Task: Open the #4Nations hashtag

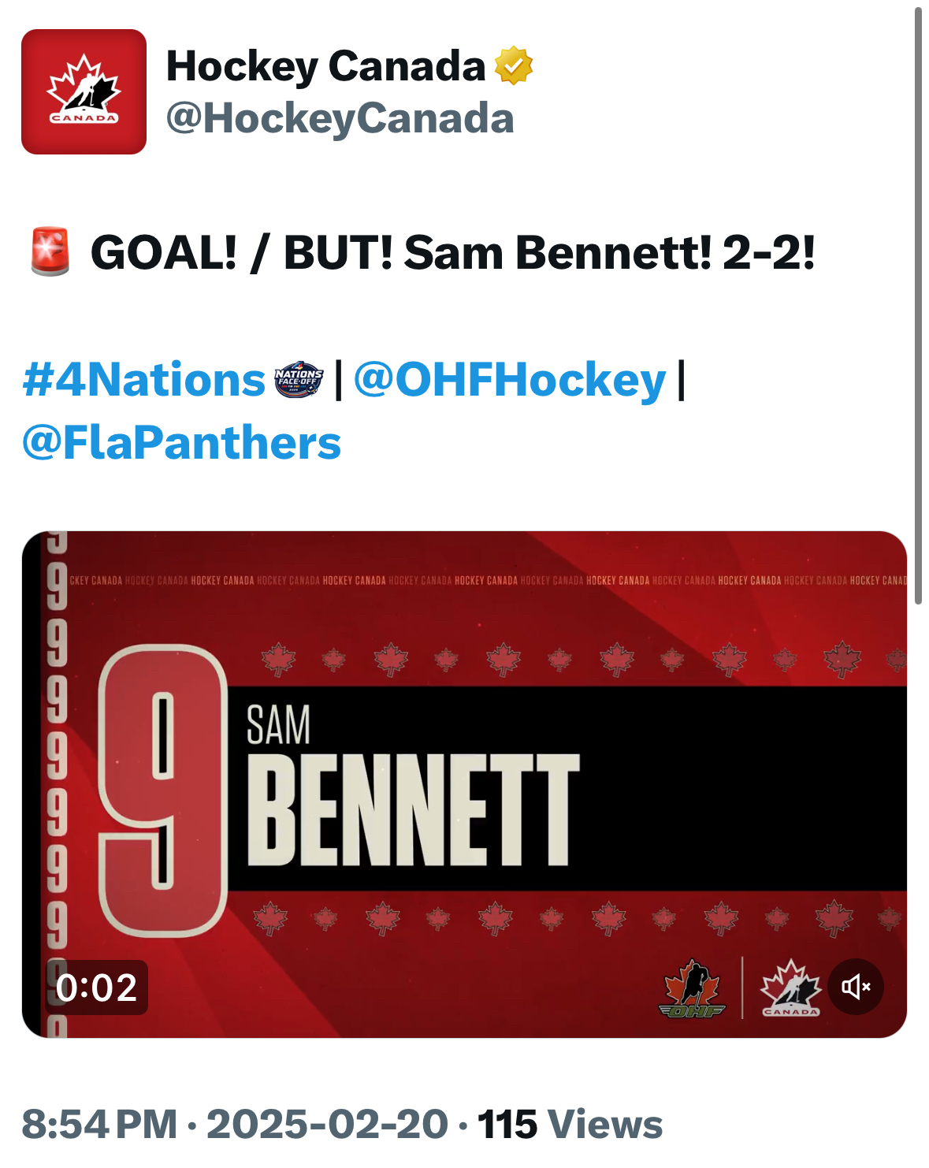Action: [x=144, y=380]
